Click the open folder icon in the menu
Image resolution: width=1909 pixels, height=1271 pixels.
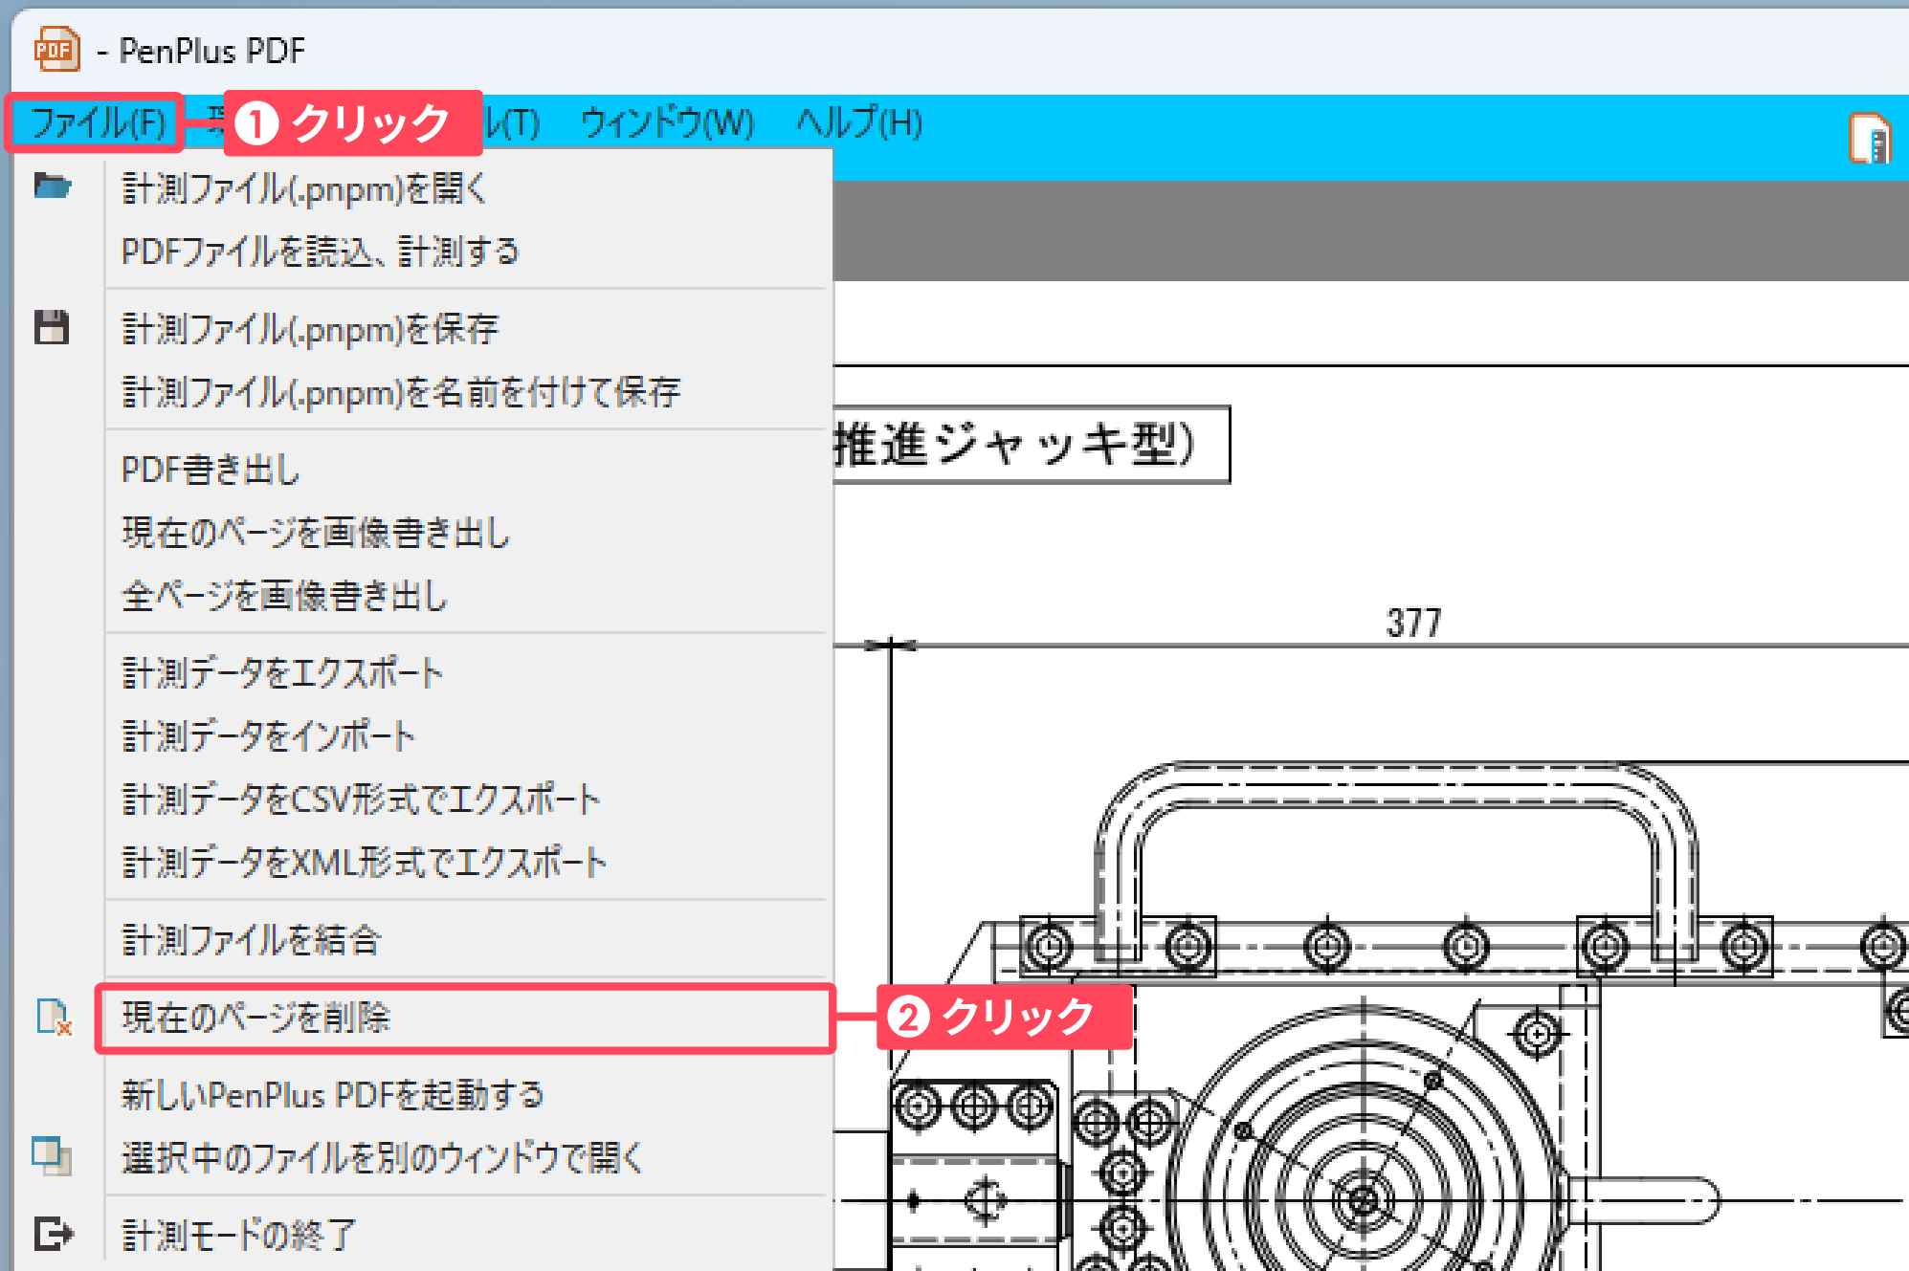coord(53,186)
